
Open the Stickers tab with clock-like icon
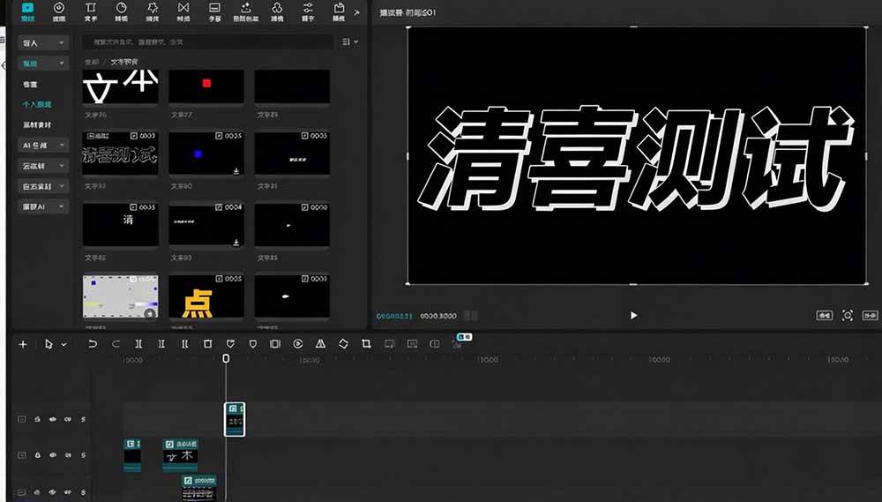pyautogui.click(x=122, y=11)
